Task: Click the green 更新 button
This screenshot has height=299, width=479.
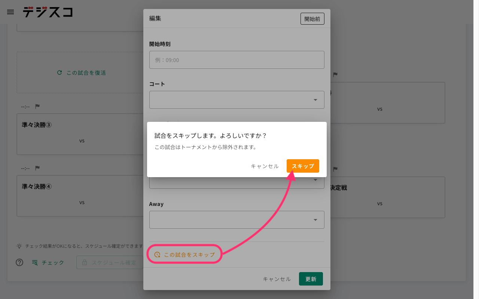Action: tap(311, 279)
